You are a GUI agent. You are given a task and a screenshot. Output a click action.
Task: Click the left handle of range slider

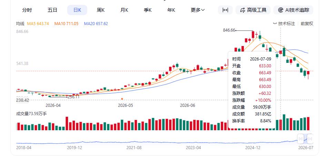click(301, 138)
